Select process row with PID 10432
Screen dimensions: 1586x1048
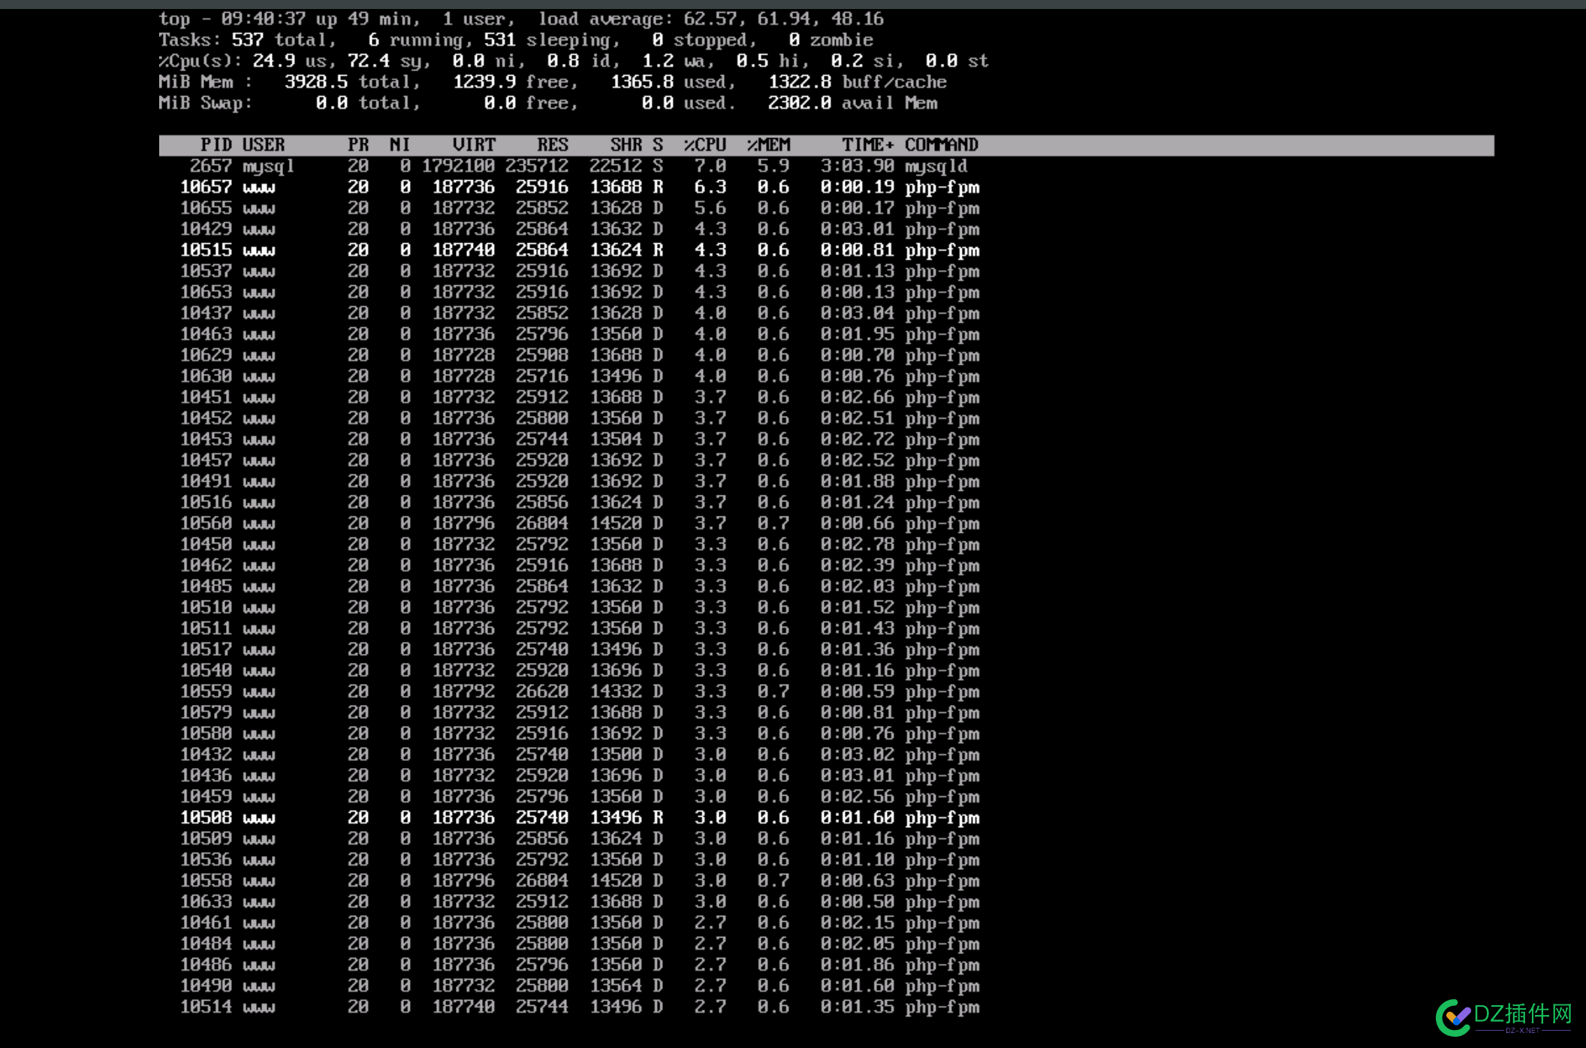[x=578, y=754]
